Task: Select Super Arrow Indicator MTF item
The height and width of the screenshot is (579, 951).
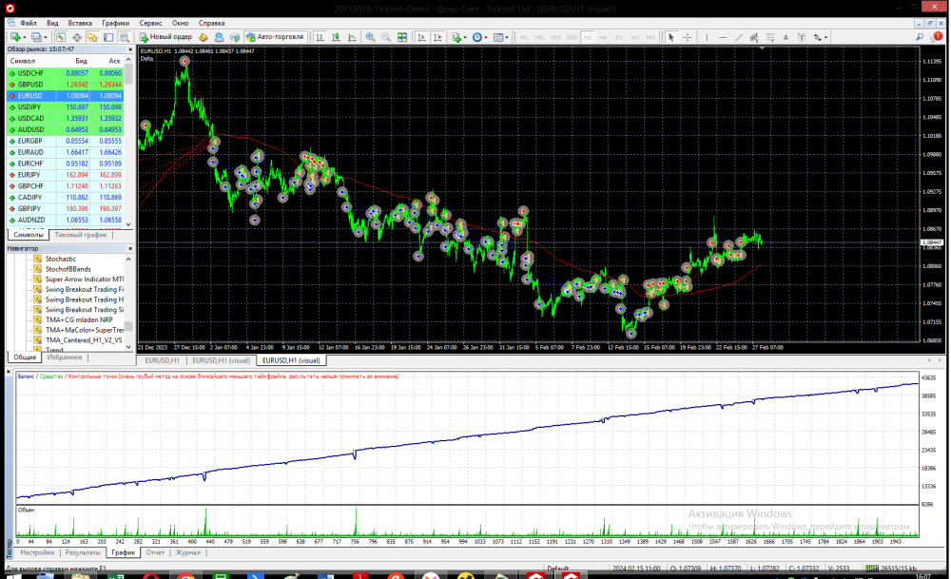Action: pos(85,279)
